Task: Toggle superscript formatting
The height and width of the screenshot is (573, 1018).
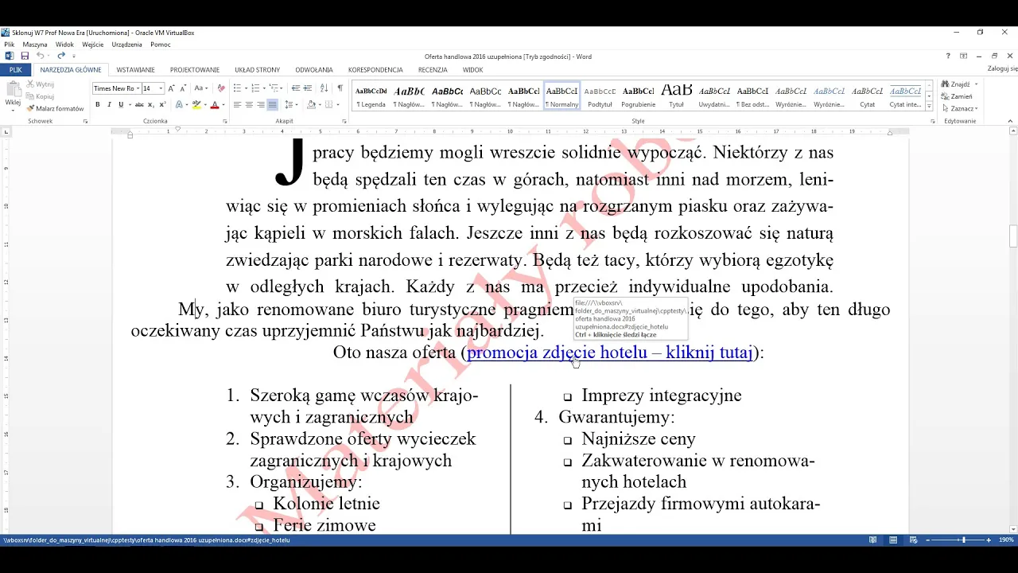Action: [x=162, y=104]
